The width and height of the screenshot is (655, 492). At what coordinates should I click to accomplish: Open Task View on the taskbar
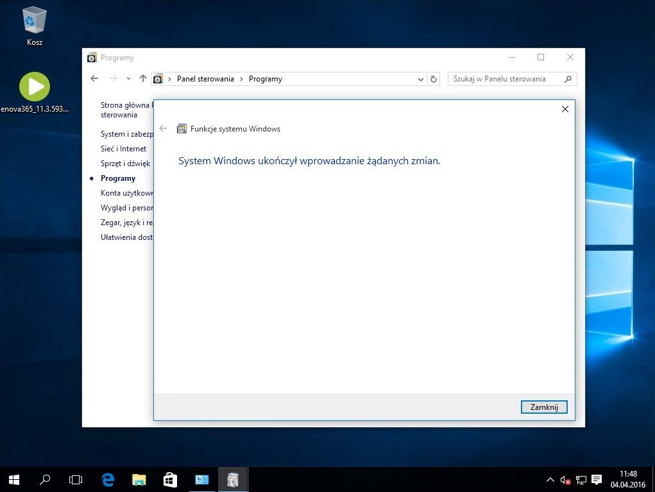point(76,479)
